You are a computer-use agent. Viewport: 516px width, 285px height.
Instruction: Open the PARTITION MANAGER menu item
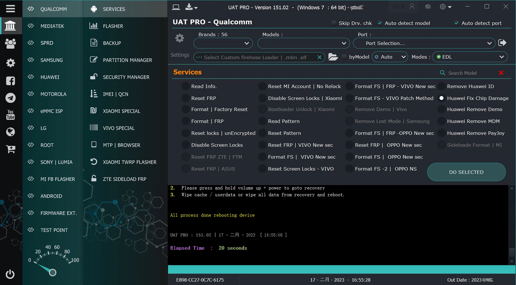pyautogui.click(x=127, y=60)
